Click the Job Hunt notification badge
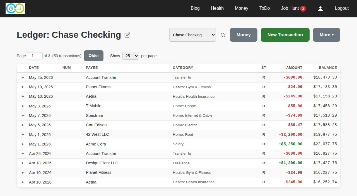This screenshot has width=357, height=196. (303, 9)
